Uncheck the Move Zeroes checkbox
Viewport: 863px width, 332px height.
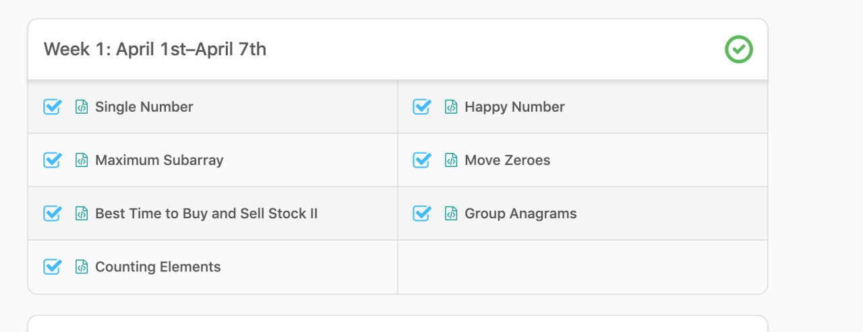422,160
